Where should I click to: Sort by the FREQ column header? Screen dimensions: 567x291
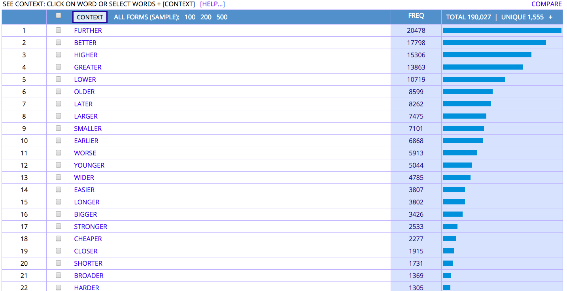coord(416,16)
